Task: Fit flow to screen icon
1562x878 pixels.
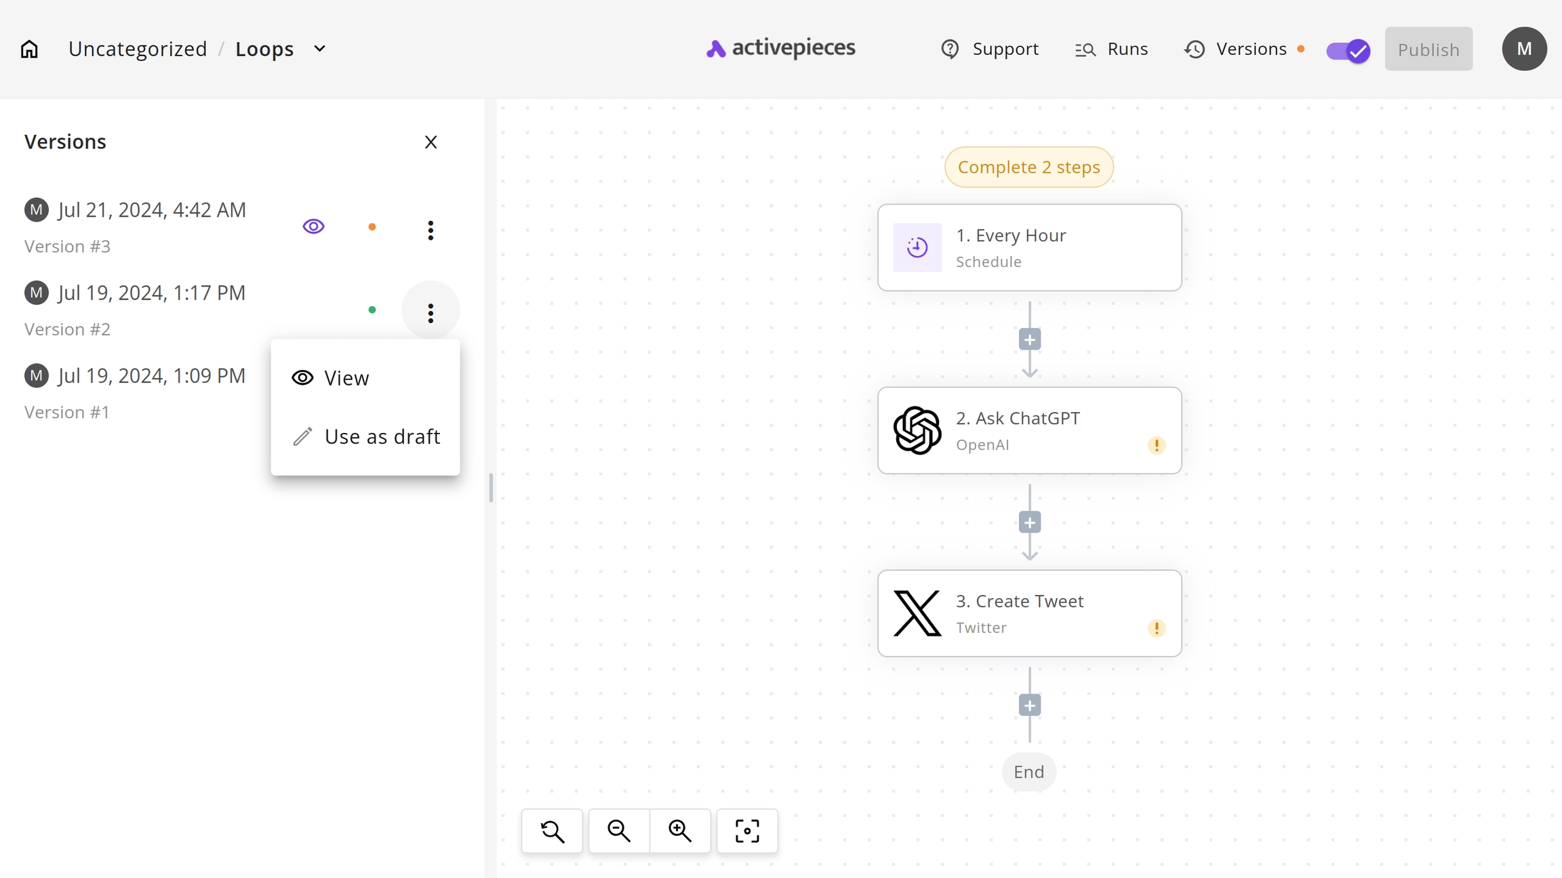Action: 747,831
